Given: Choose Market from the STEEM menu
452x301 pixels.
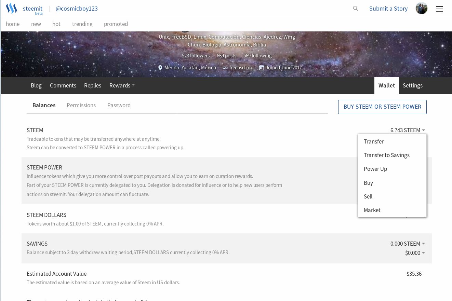Looking at the screenshot, I should tap(392, 210).
